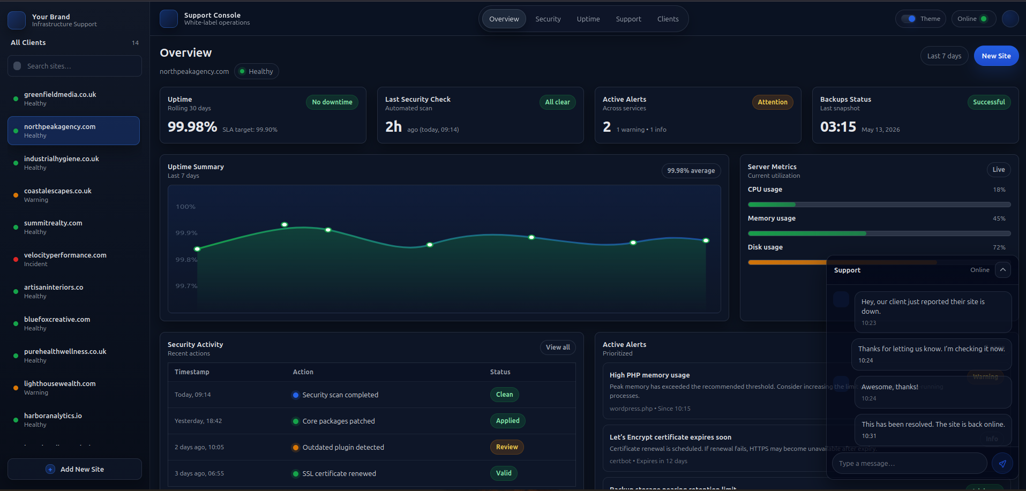
Task: Collapse the Support chat panel chevron
Action: [x=1003, y=270]
